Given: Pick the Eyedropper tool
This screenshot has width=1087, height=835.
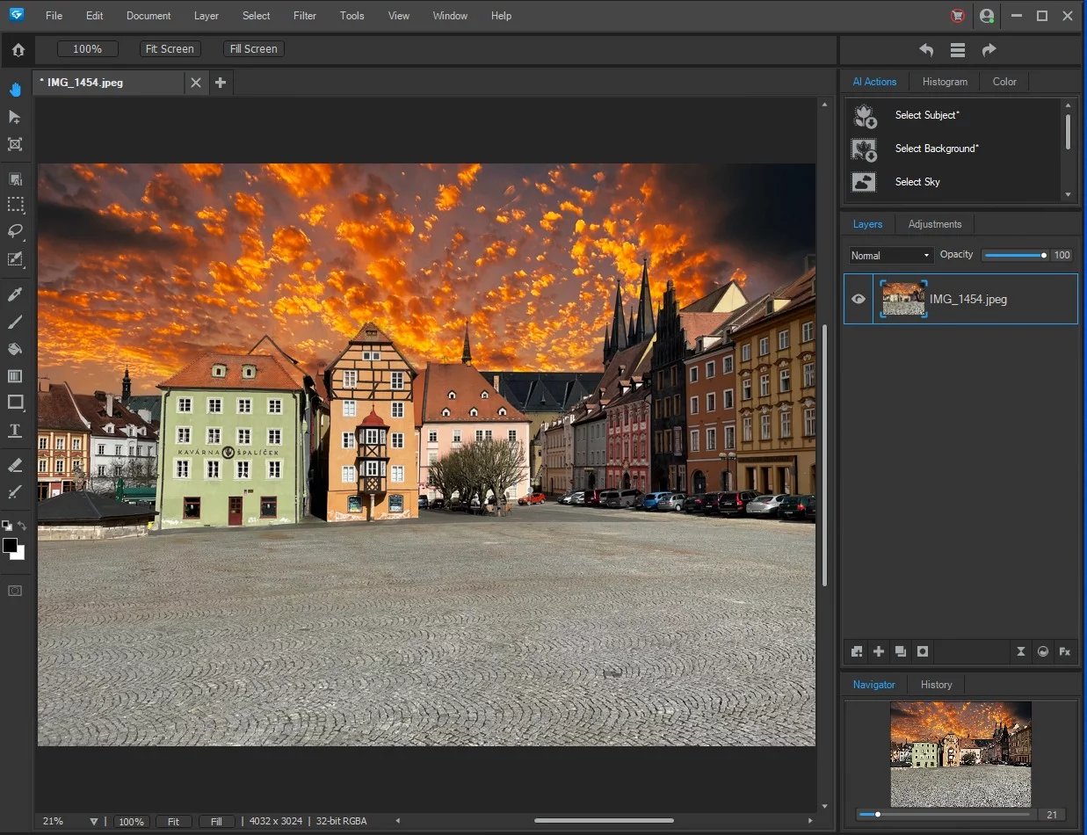Looking at the screenshot, I should [15, 294].
